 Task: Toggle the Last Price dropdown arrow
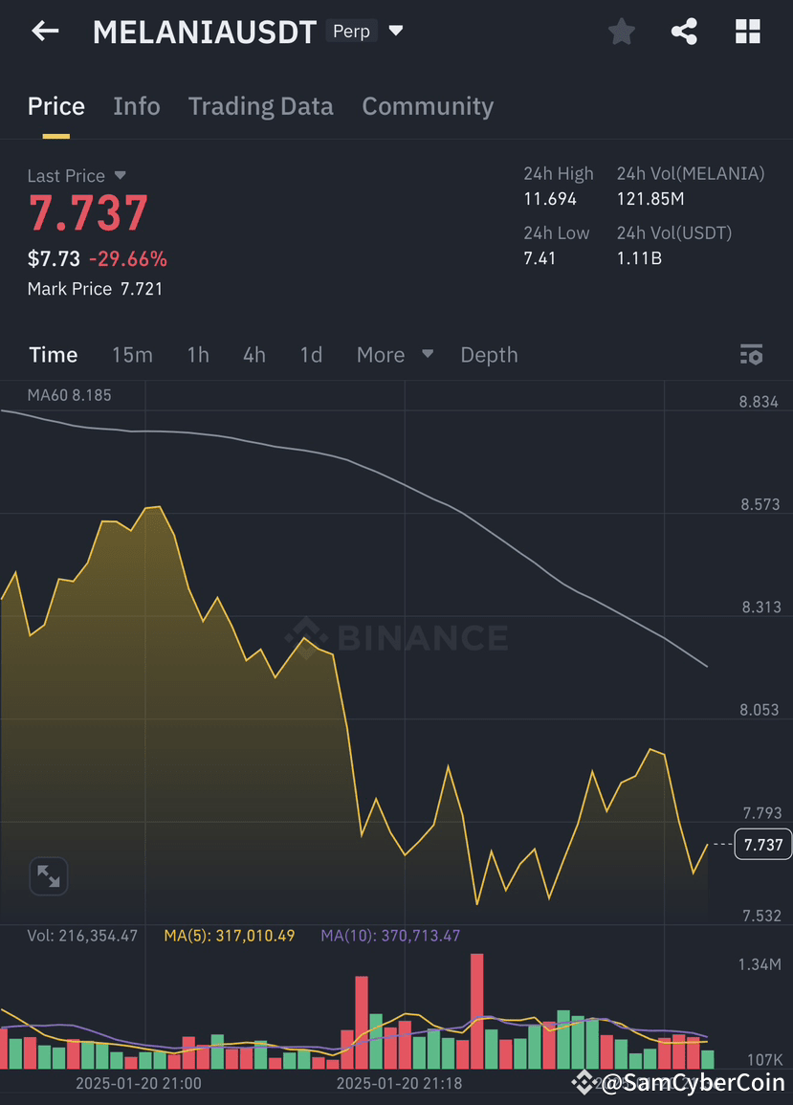click(x=120, y=175)
